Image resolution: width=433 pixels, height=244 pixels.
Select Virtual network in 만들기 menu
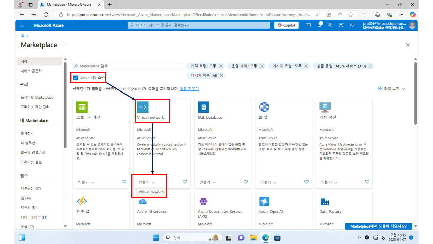point(151,192)
